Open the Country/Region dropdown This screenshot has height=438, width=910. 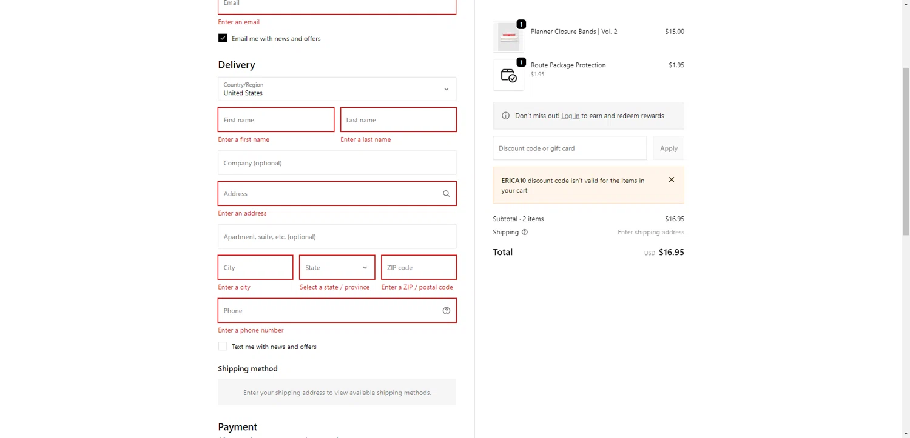coord(337,89)
